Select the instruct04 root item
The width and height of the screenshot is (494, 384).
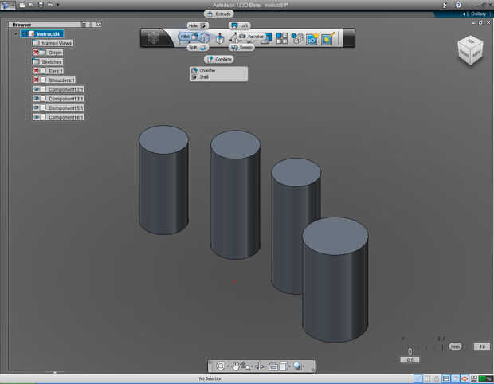(42, 33)
